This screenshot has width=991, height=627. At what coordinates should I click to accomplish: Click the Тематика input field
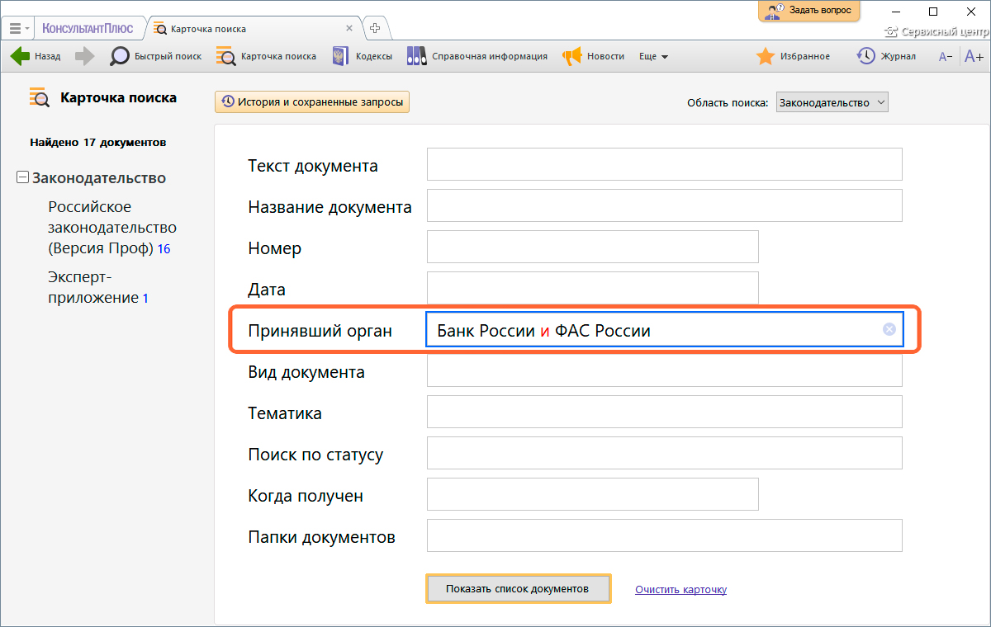664,412
